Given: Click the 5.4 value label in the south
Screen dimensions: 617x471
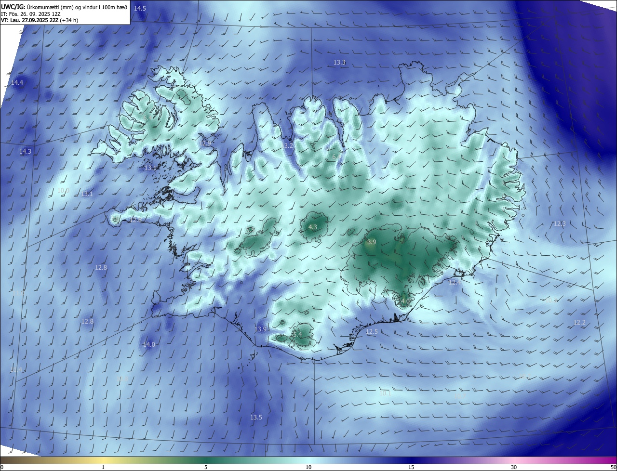Looking at the screenshot, I should (297, 334).
